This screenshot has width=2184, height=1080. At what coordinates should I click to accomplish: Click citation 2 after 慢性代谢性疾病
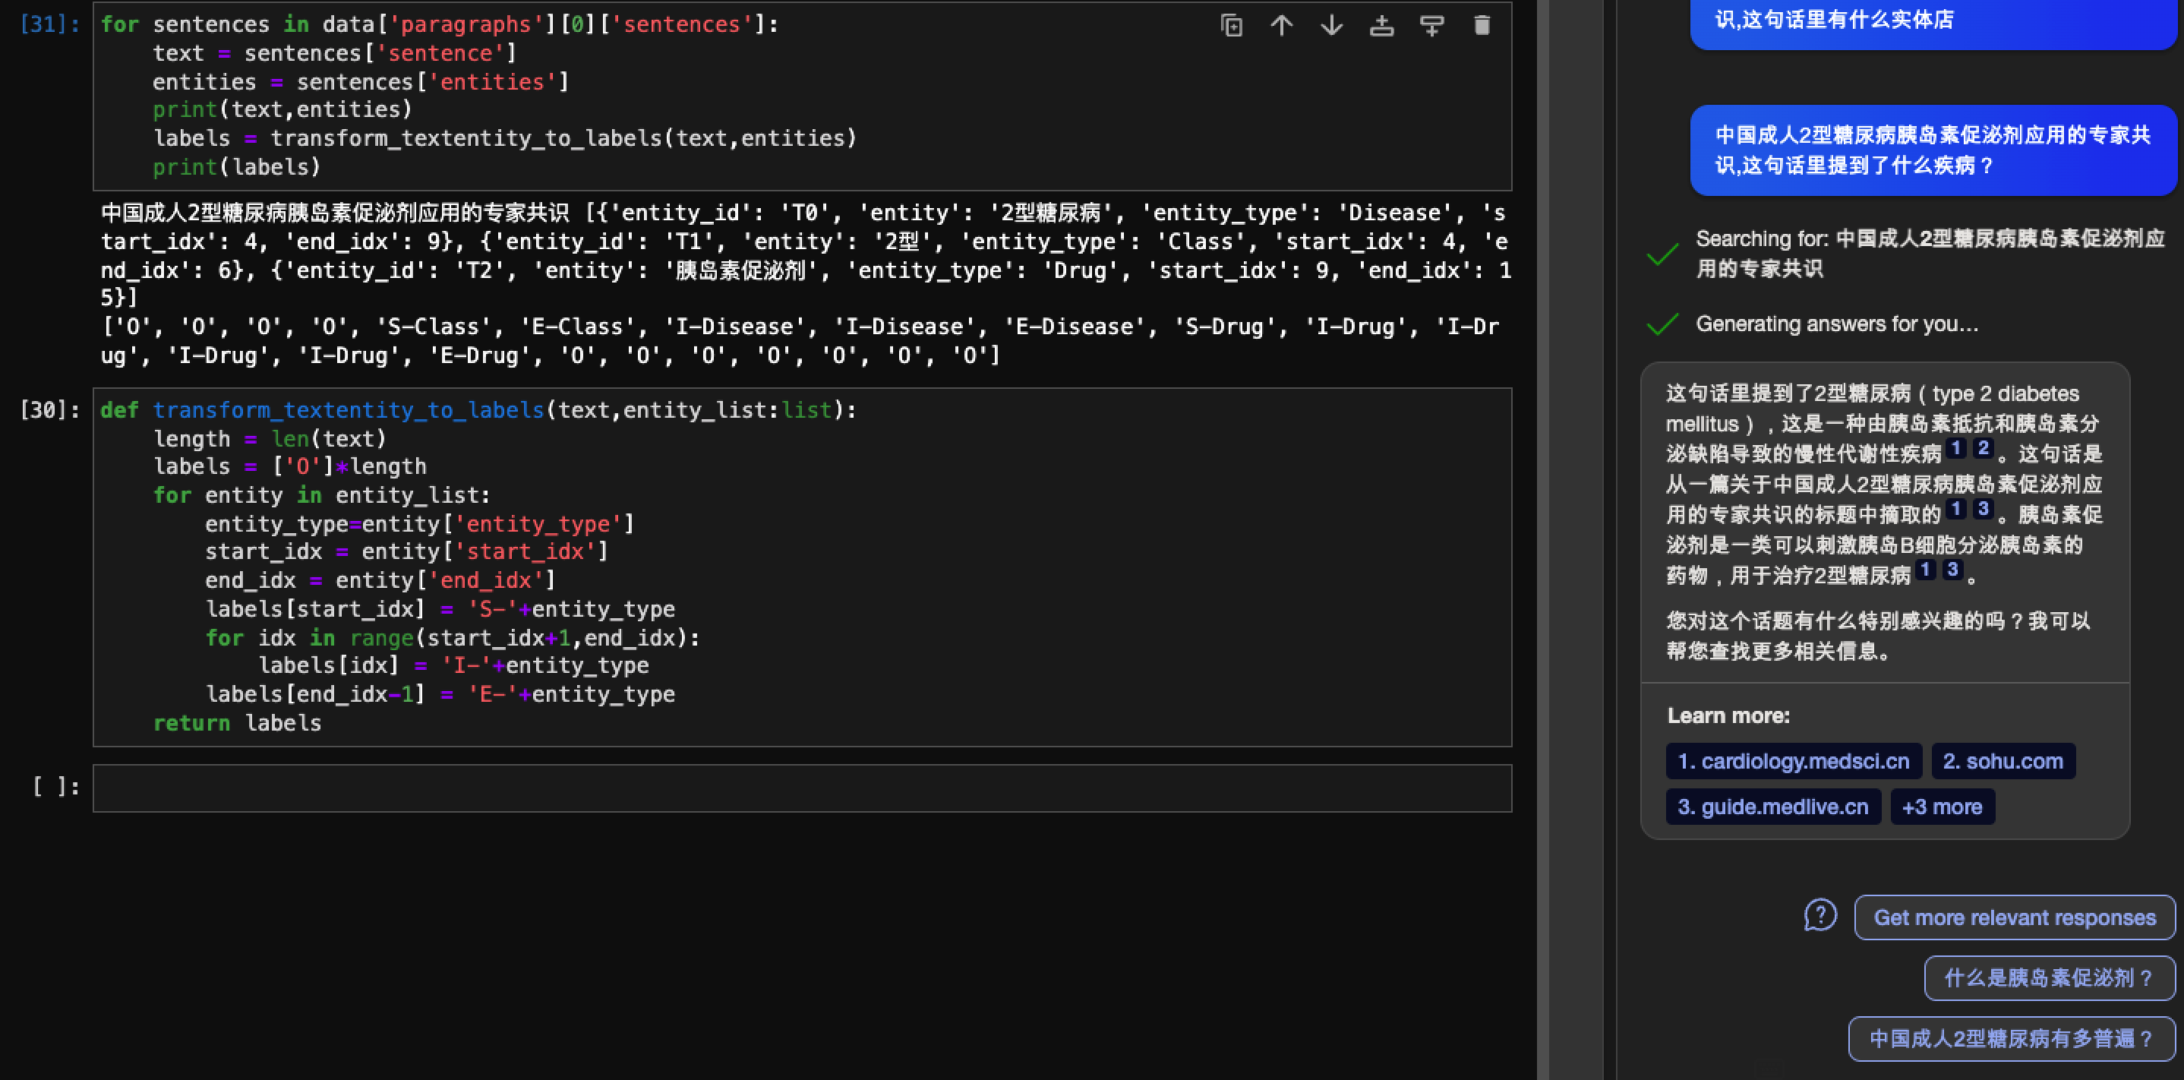(1982, 448)
